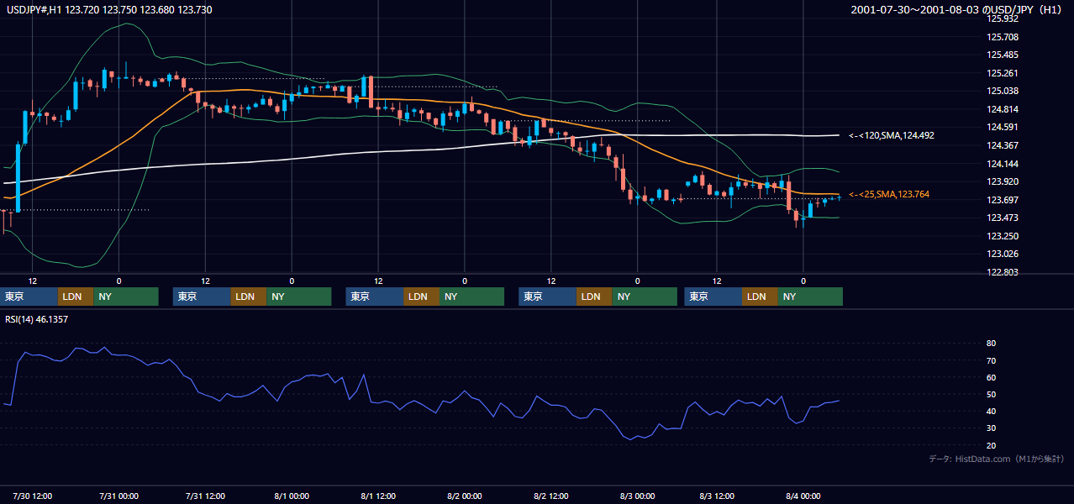Click the 123.026 price axis label

(x=1003, y=254)
